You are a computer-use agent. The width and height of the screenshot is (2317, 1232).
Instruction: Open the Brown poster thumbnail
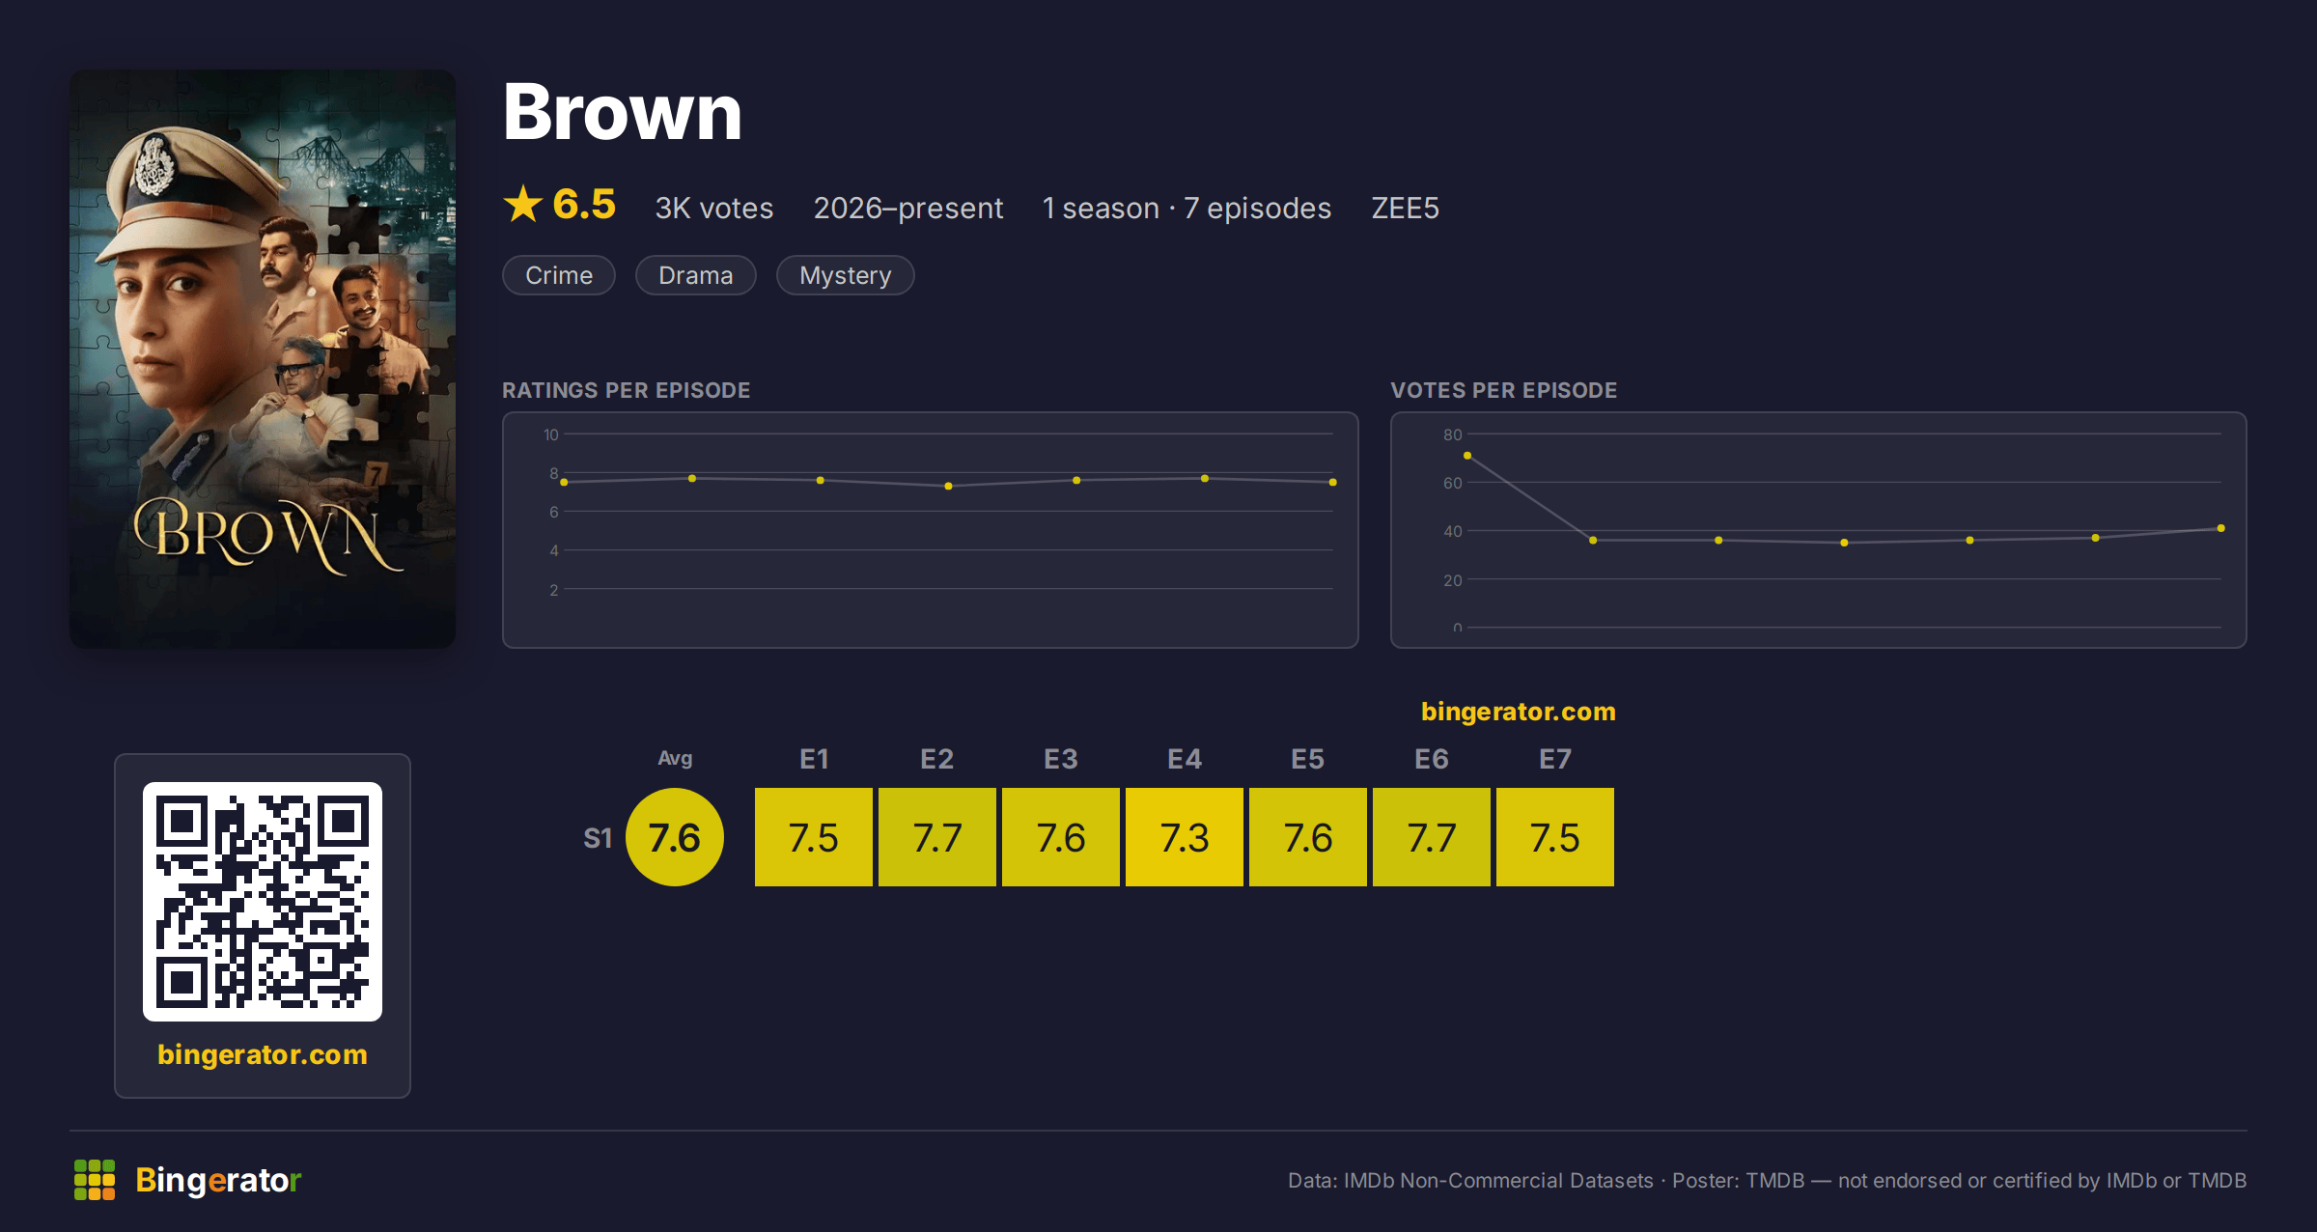pos(263,359)
